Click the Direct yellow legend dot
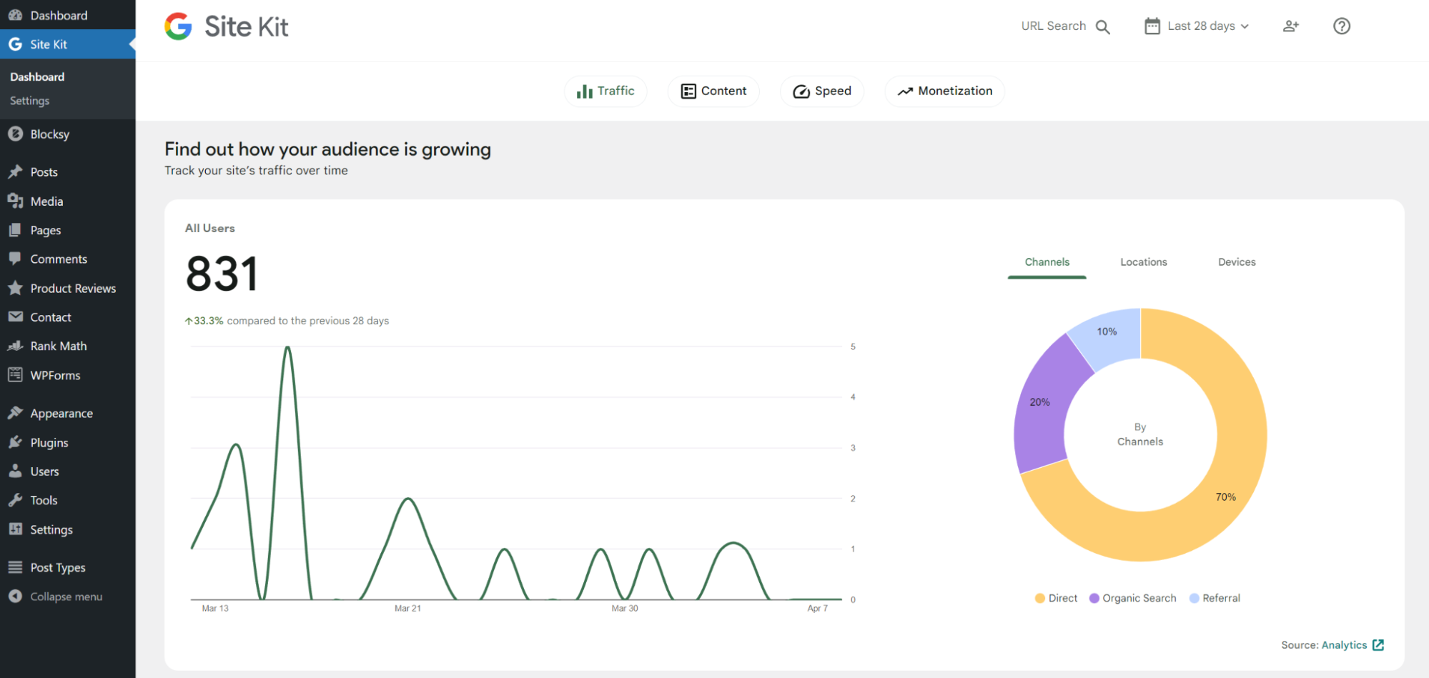 (x=1040, y=598)
